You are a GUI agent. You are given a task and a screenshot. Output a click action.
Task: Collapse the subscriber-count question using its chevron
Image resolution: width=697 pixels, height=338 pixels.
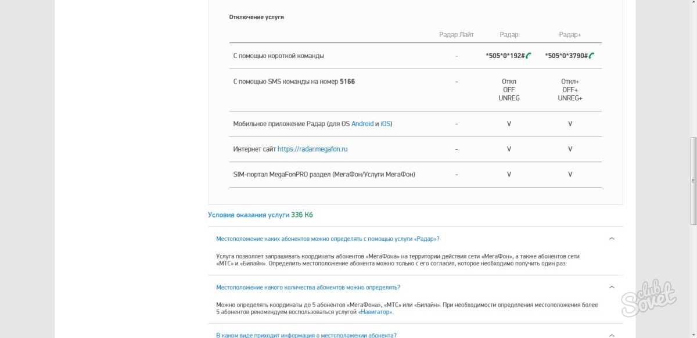(612, 287)
